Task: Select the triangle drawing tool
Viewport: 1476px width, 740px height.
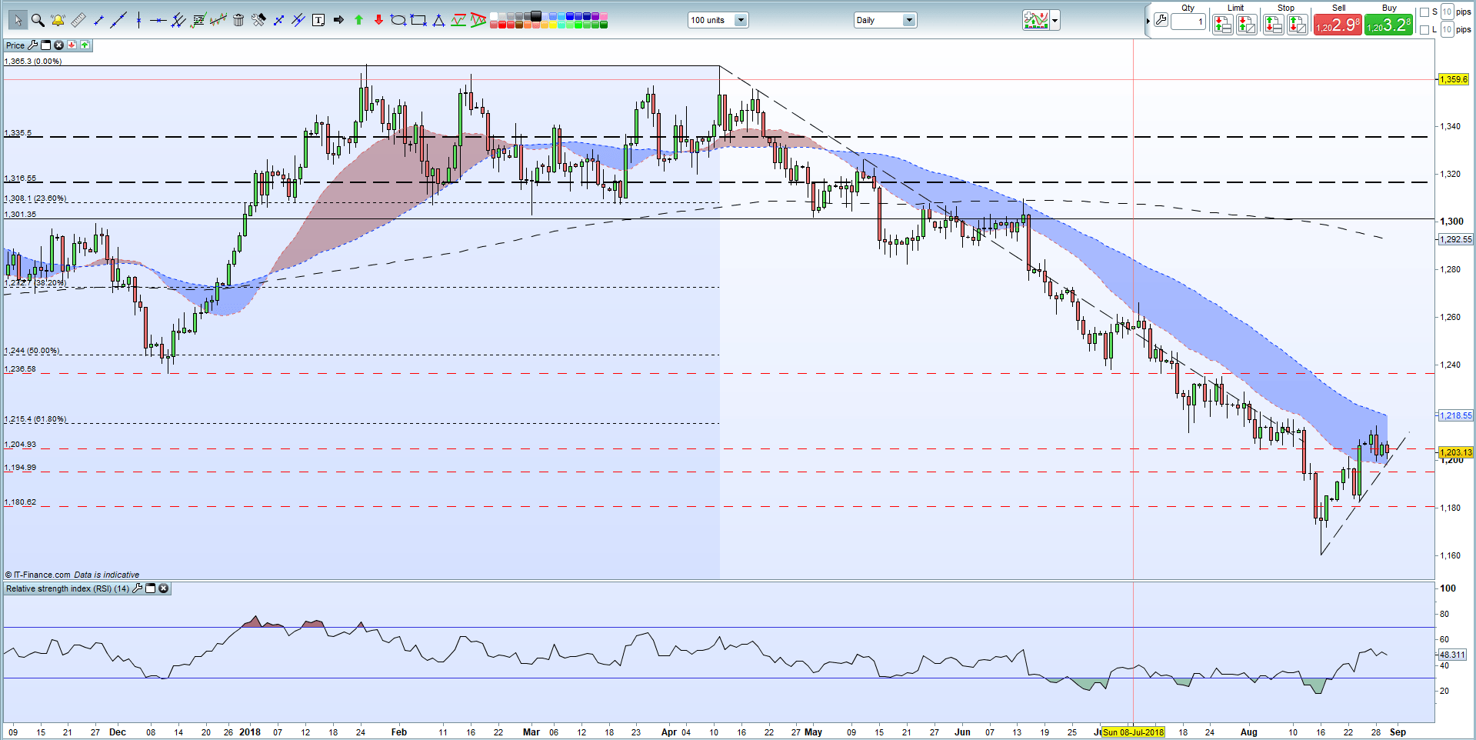Action: (x=438, y=20)
